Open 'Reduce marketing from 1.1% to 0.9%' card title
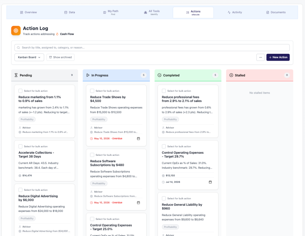Viewport: 305px width, 236px height. click(40, 99)
